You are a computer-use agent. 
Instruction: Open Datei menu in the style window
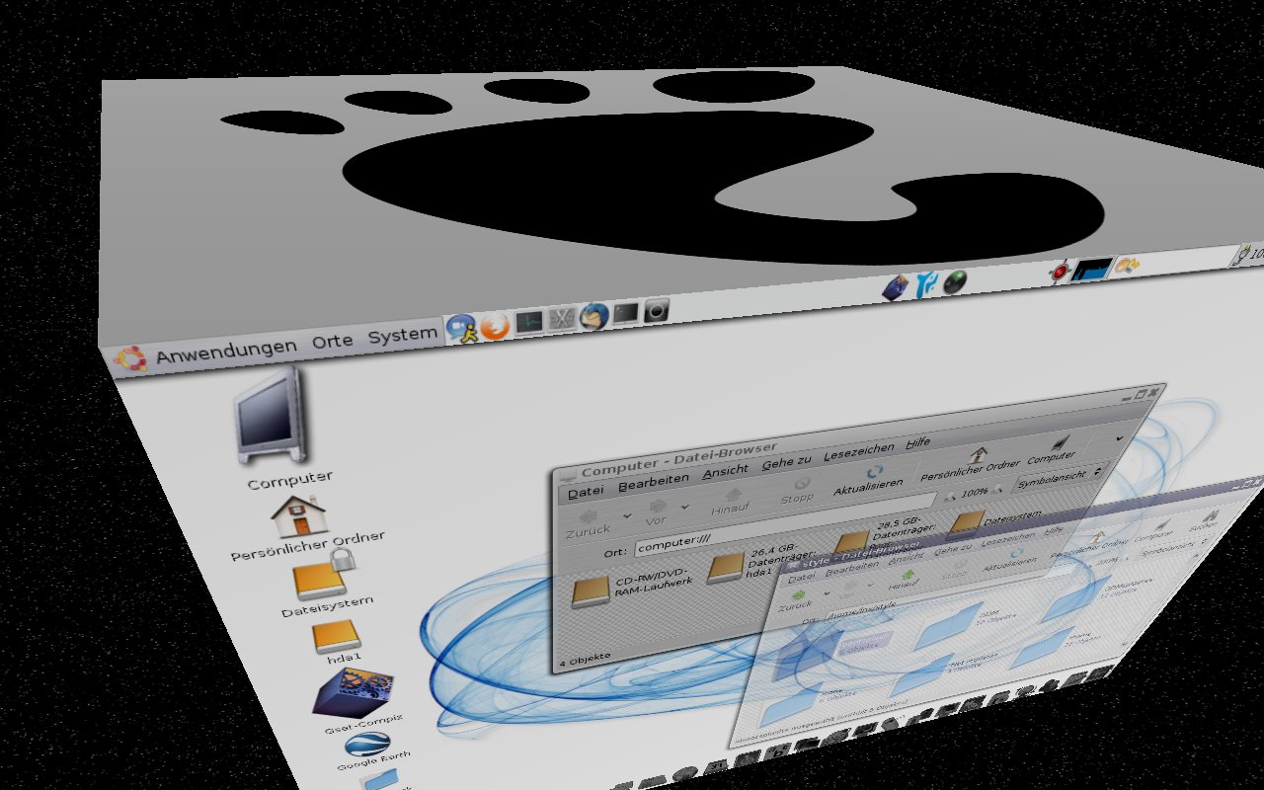point(801,578)
